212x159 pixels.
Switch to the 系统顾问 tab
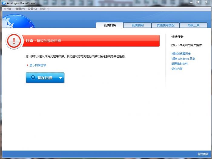137,25
